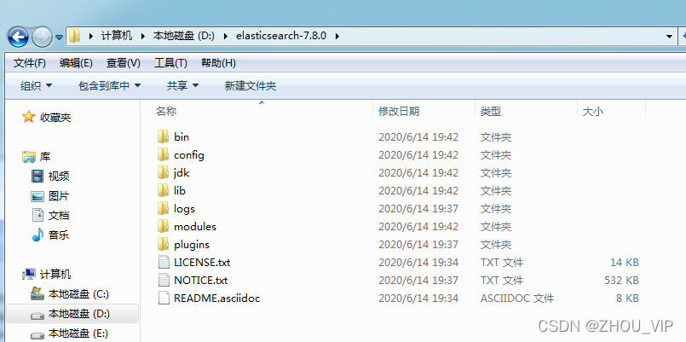Open the 帮助(H) menu

click(218, 63)
